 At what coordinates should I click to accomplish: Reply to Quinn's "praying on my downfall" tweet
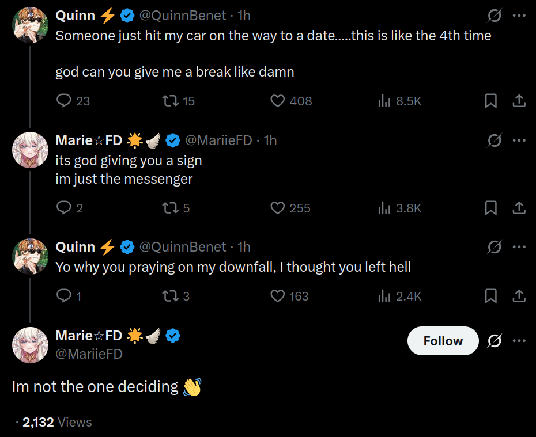point(63,296)
